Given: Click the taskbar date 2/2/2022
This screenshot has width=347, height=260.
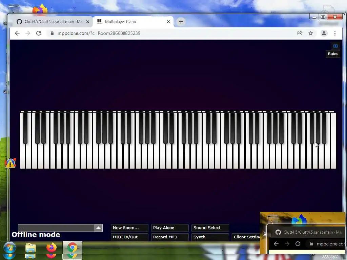Looking at the screenshot, I should (x=330, y=257).
